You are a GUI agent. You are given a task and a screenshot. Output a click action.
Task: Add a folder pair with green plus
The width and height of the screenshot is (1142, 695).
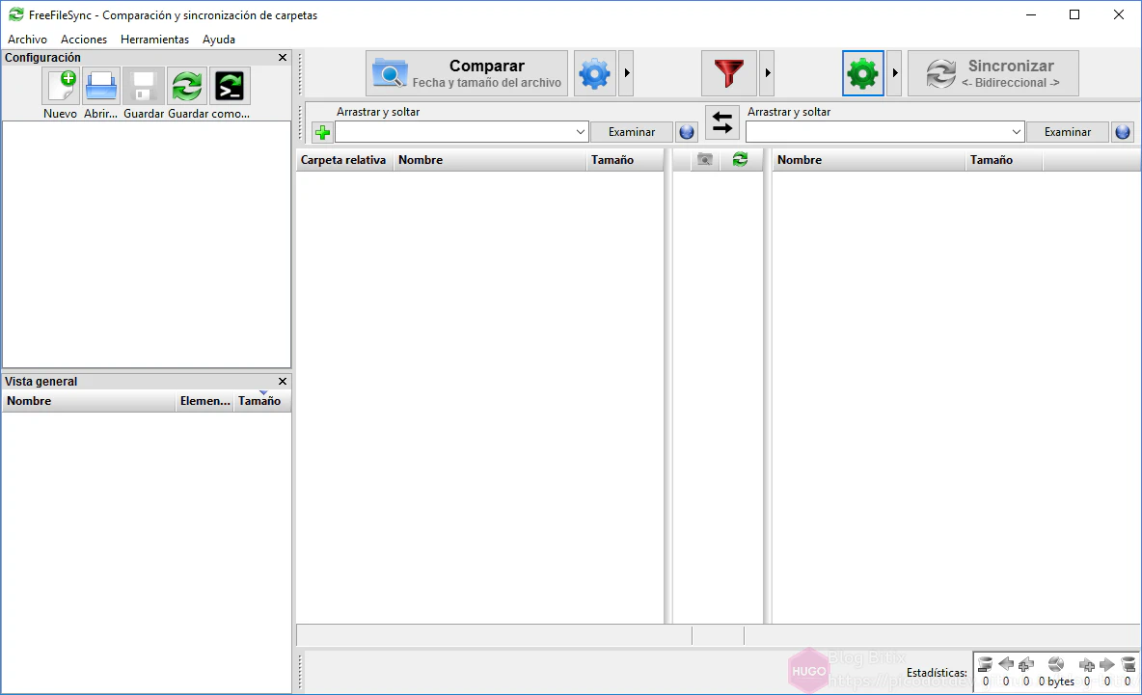point(322,132)
